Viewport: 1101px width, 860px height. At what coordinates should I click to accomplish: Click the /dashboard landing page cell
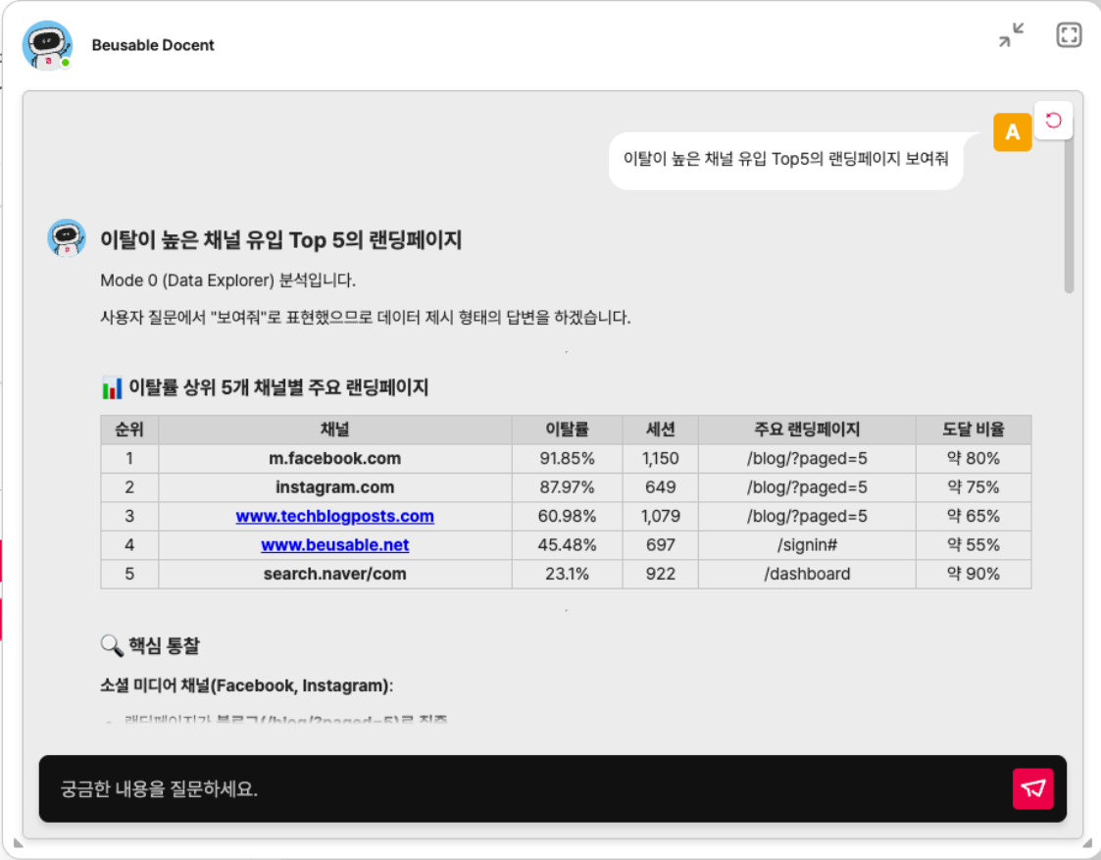(x=807, y=574)
